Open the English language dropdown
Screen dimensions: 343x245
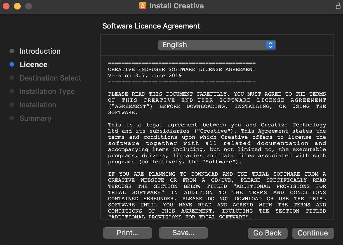pyautogui.click(x=217, y=45)
